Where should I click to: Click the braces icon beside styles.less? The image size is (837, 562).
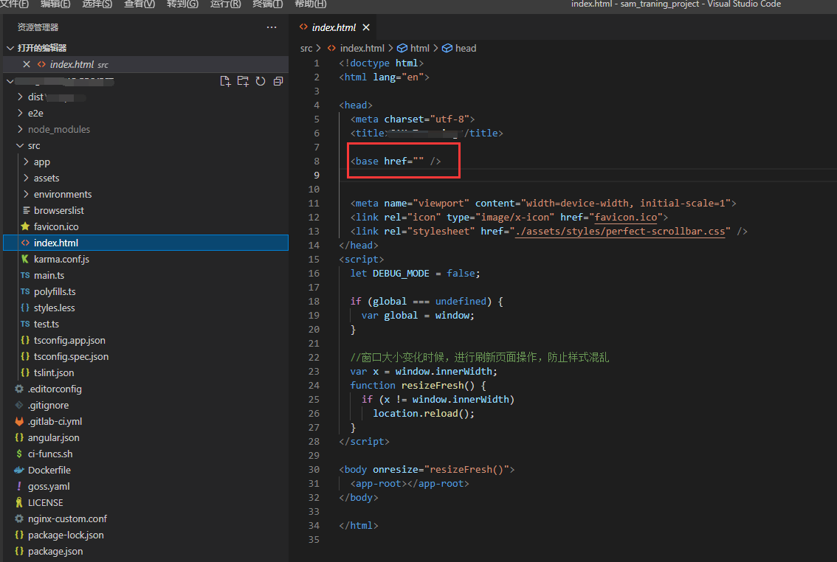tap(25, 308)
